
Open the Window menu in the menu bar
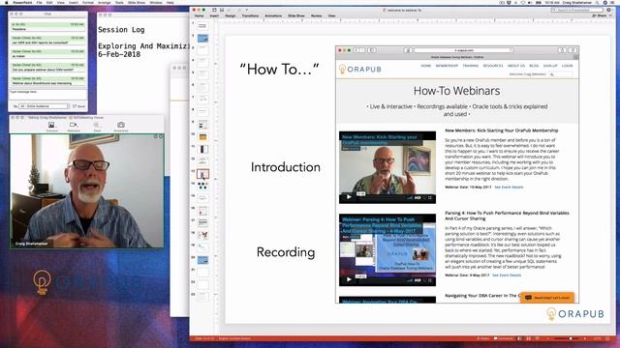click(156, 2)
